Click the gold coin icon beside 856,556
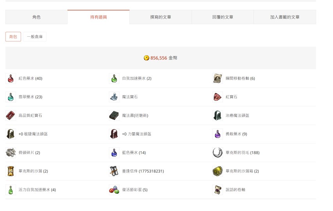 point(147,58)
